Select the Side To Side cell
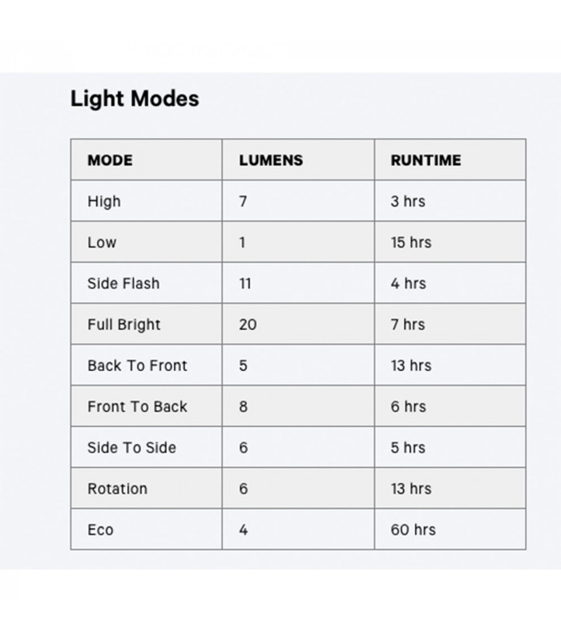 point(131,448)
